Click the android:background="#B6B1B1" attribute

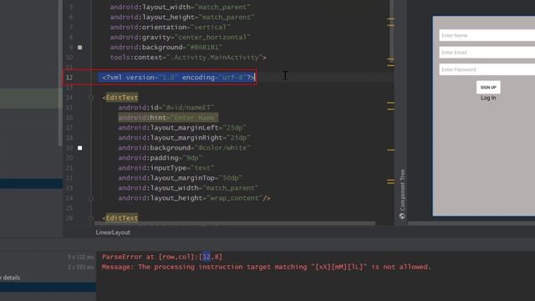click(166, 47)
